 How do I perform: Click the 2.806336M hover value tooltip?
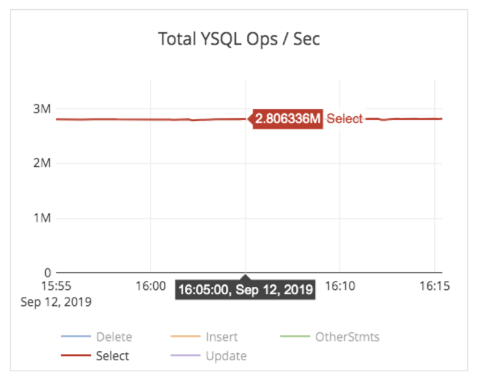point(287,119)
